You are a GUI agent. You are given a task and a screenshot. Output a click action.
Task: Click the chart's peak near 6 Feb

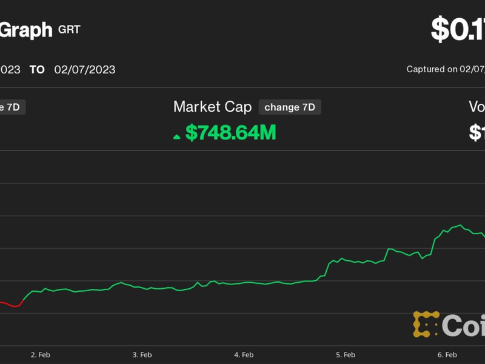[x=461, y=226]
